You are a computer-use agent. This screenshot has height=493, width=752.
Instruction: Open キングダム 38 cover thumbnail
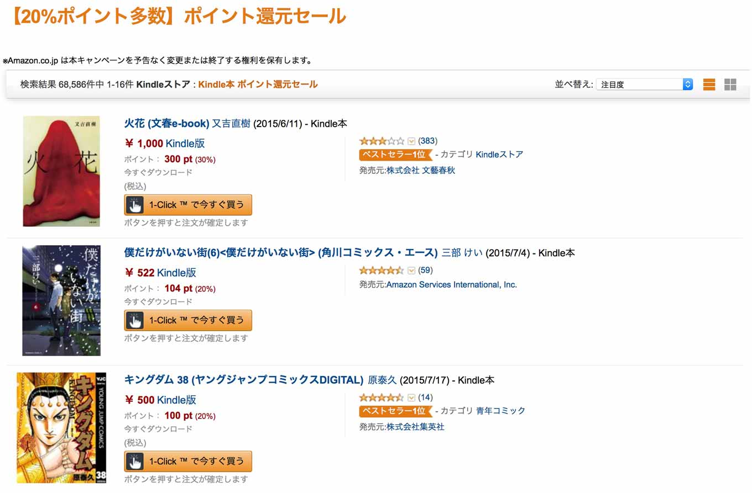pos(61,428)
